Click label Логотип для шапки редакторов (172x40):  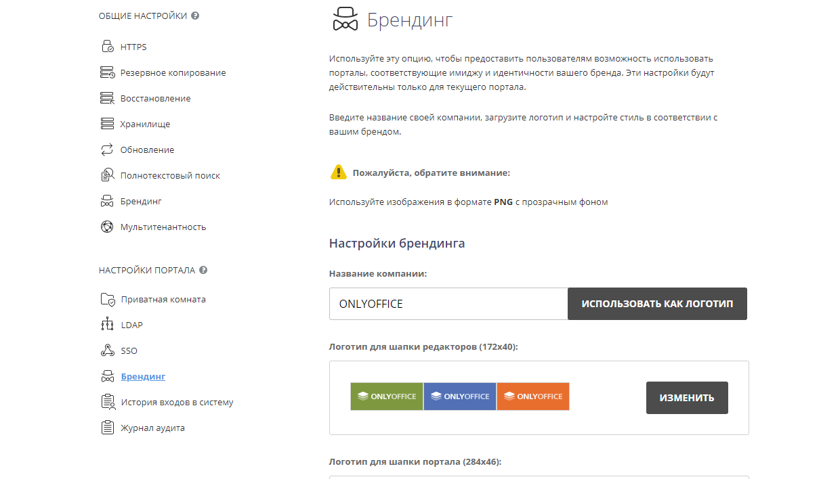click(423, 346)
